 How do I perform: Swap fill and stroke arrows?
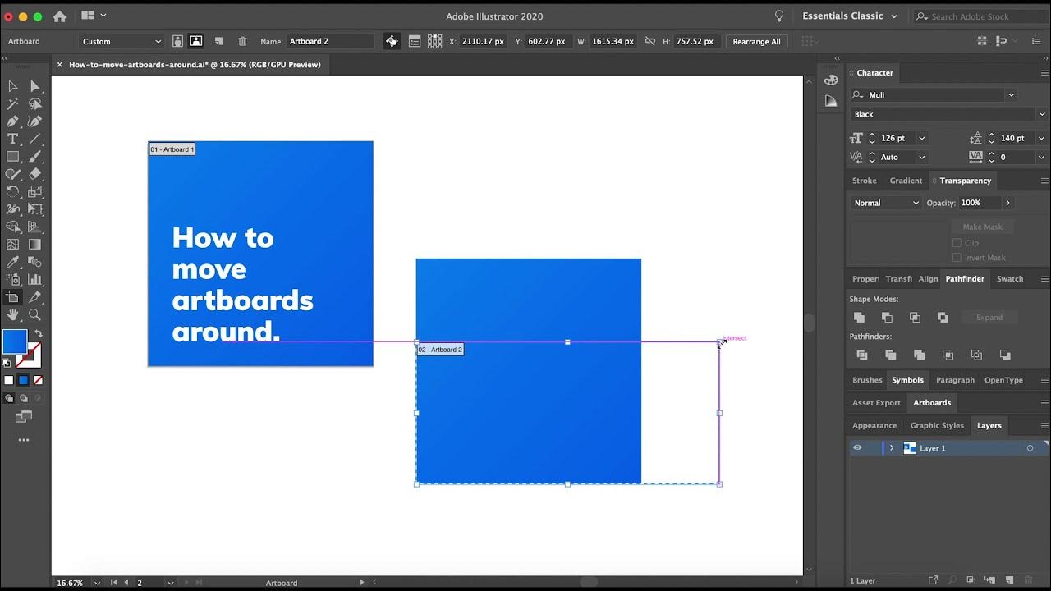coord(38,333)
